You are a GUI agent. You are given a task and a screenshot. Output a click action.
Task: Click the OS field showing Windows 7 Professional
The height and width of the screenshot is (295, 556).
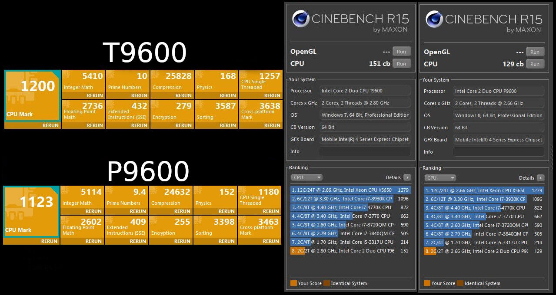click(x=365, y=115)
